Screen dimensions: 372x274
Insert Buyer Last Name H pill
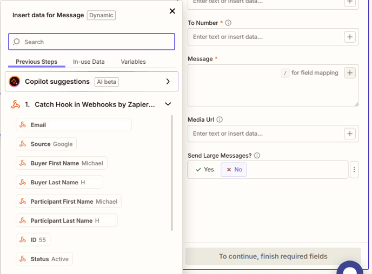59,182
